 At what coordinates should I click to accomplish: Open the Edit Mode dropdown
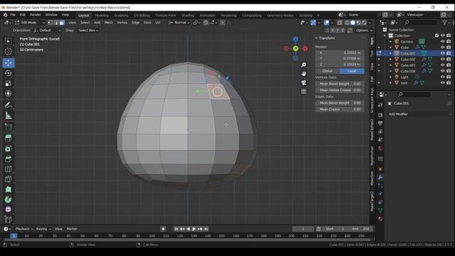point(29,23)
